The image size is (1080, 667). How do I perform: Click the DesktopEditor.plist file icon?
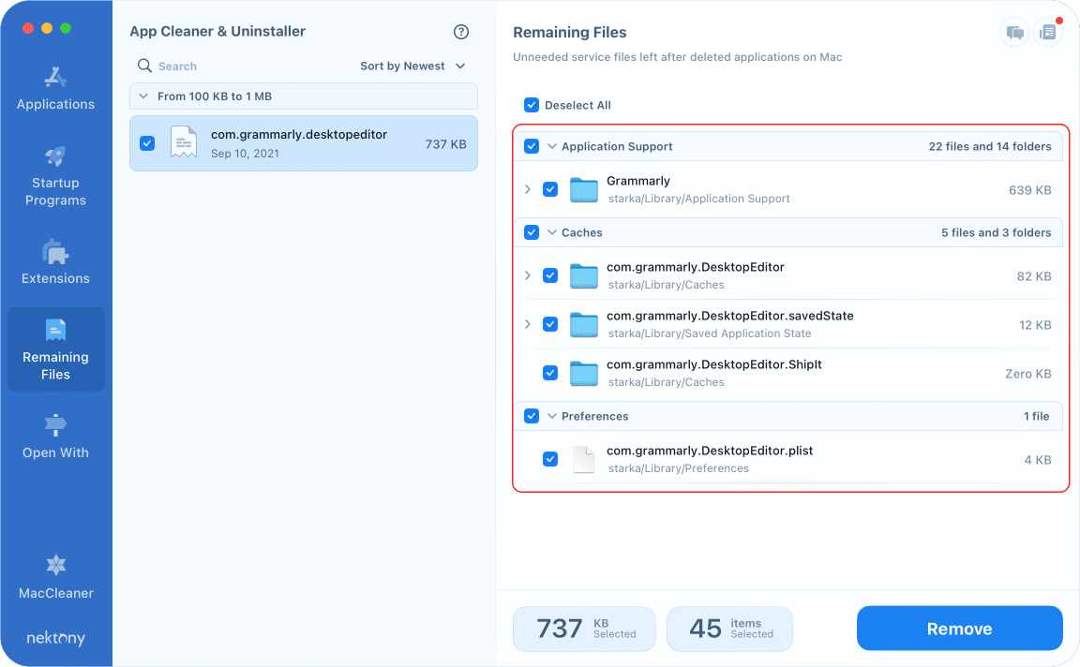point(583,459)
